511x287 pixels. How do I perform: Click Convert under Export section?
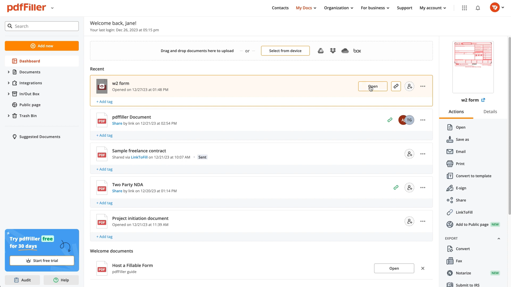click(x=458, y=249)
